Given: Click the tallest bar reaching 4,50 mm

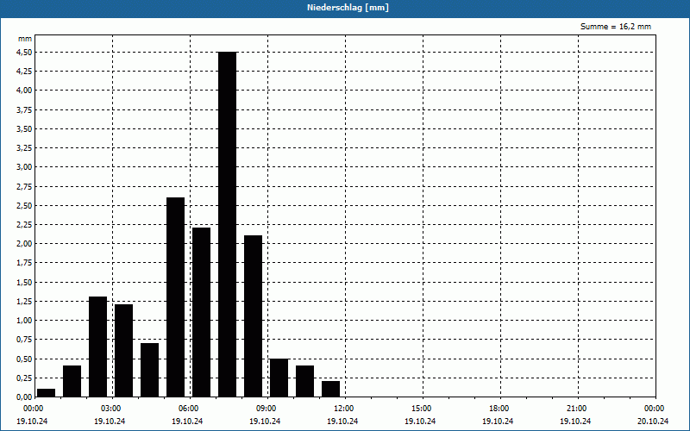Looking at the screenshot, I should pos(227,224).
